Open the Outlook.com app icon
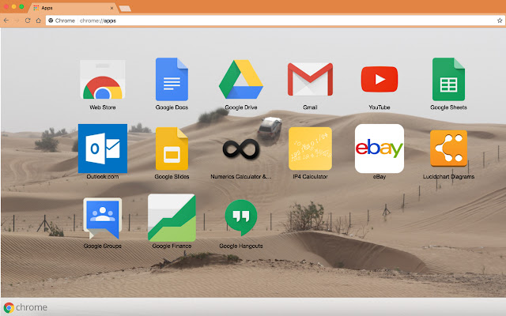Viewport: 506px width, 316px height. pos(103,149)
